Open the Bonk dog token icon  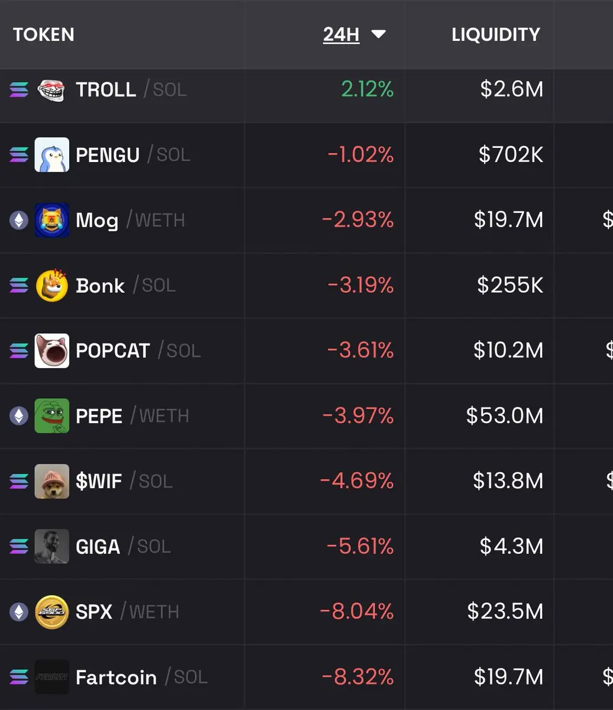(51, 285)
